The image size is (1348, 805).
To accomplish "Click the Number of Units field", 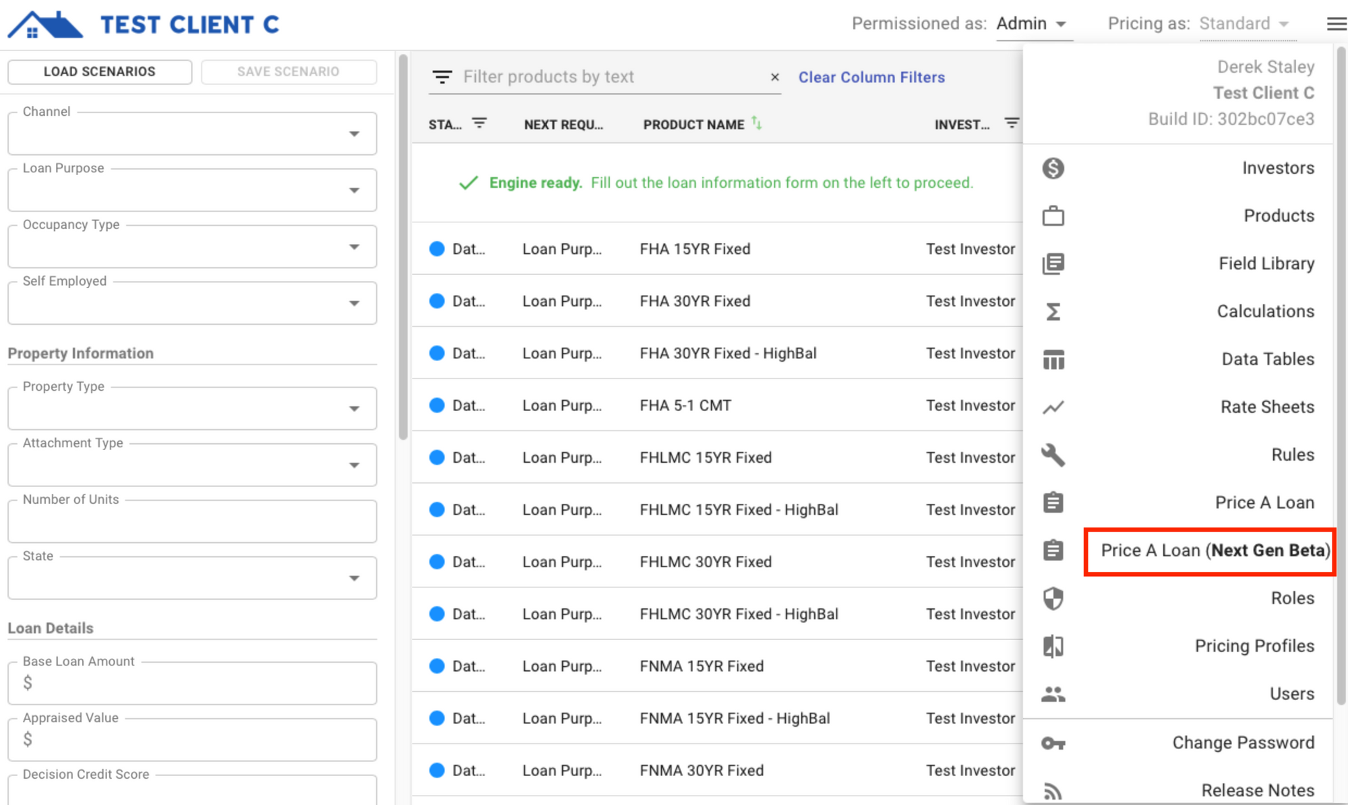I will 192,521.
